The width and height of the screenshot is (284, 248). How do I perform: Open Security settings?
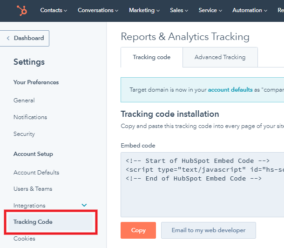click(x=24, y=134)
